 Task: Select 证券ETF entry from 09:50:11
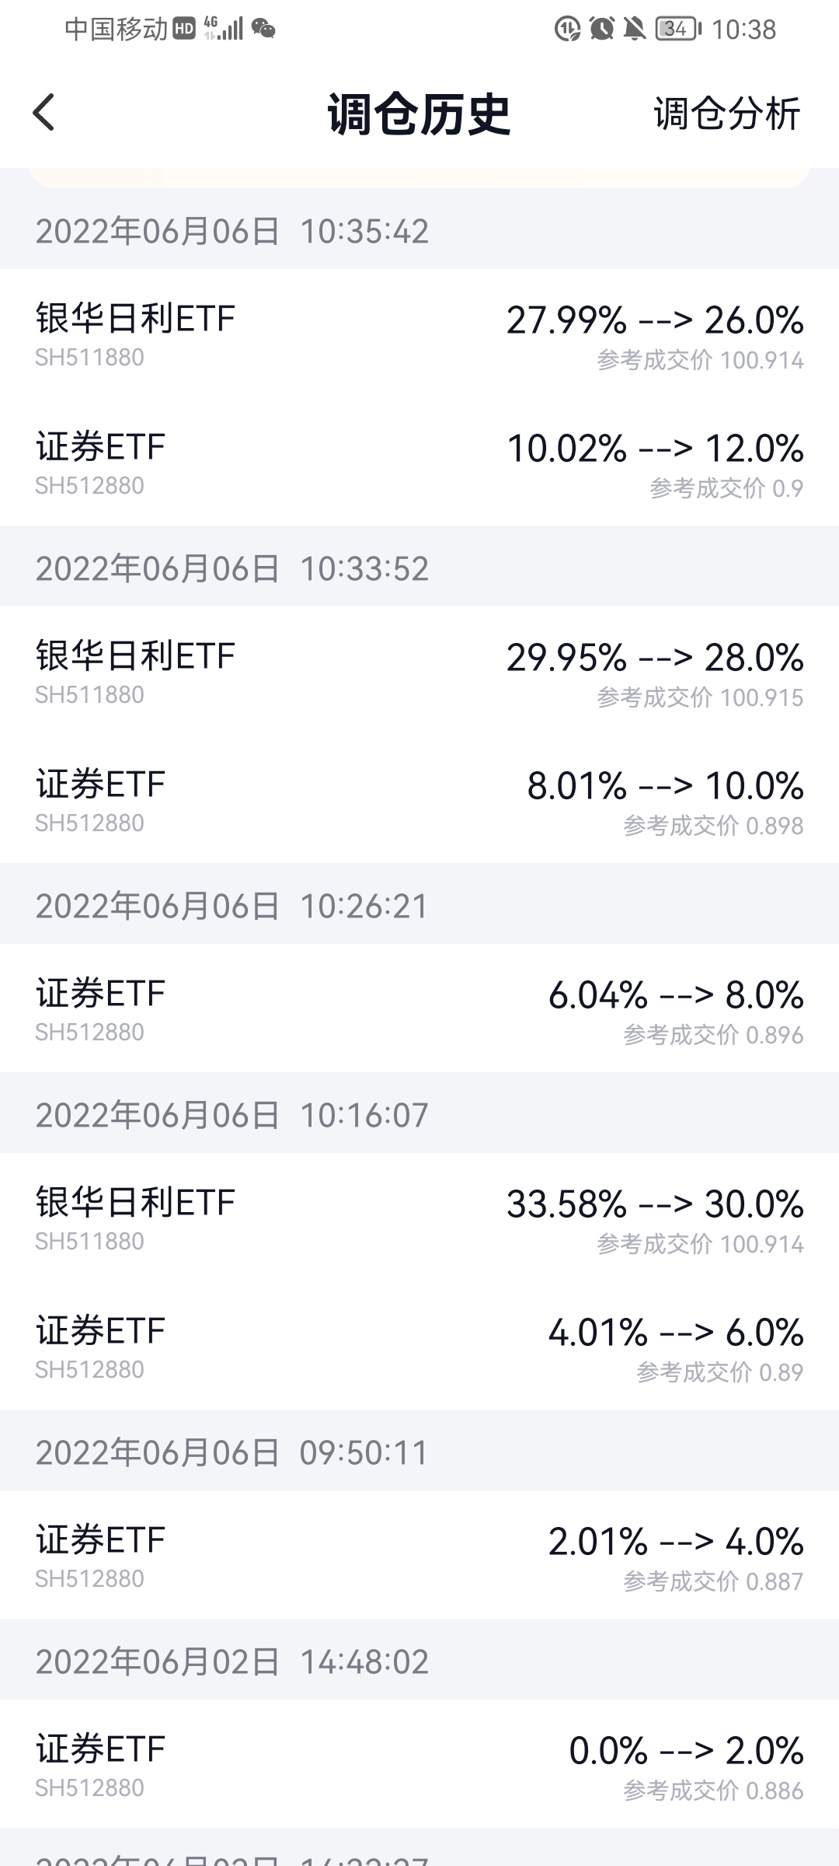pyautogui.click(x=419, y=1556)
